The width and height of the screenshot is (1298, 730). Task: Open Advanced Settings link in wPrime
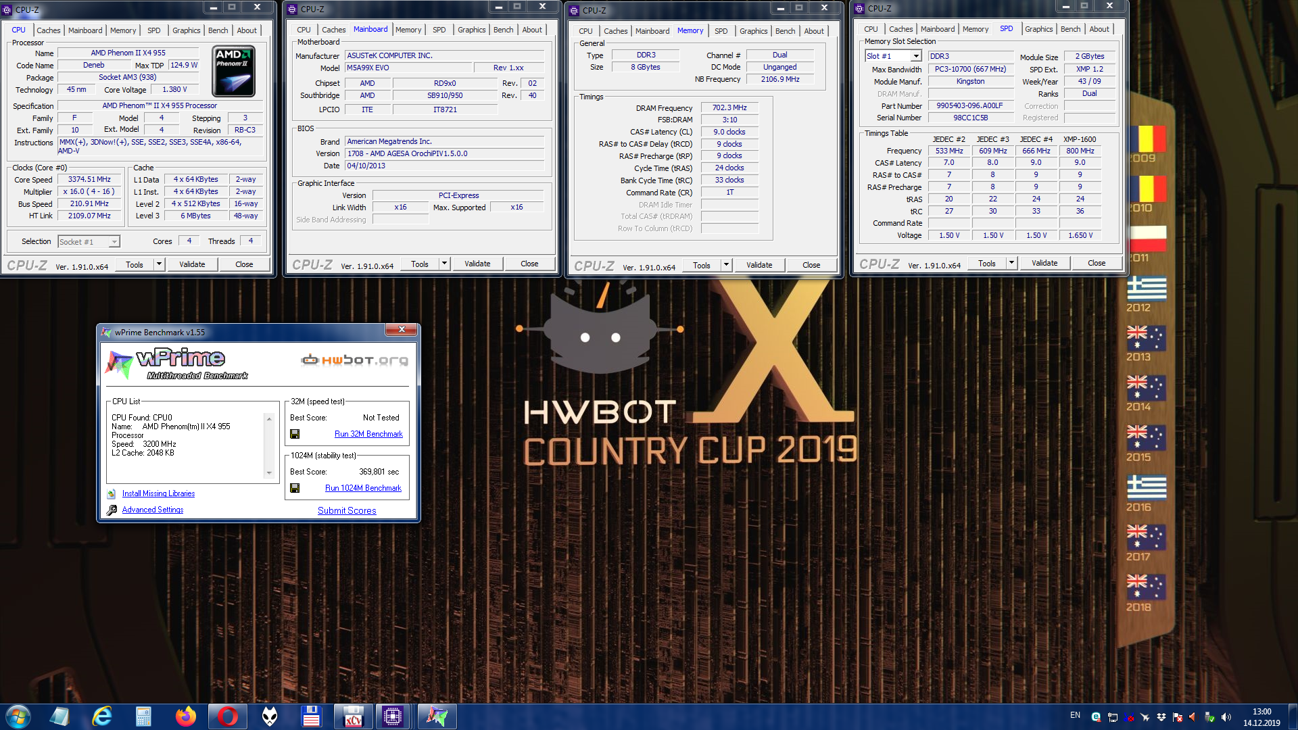pos(153,510)
